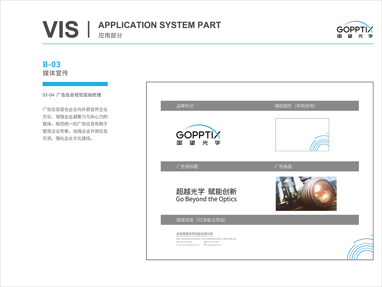Viewport: 382px width, 287px height.
Task: Click the 超越光学 赋能创新 slogan text
Action: (206, 191)
